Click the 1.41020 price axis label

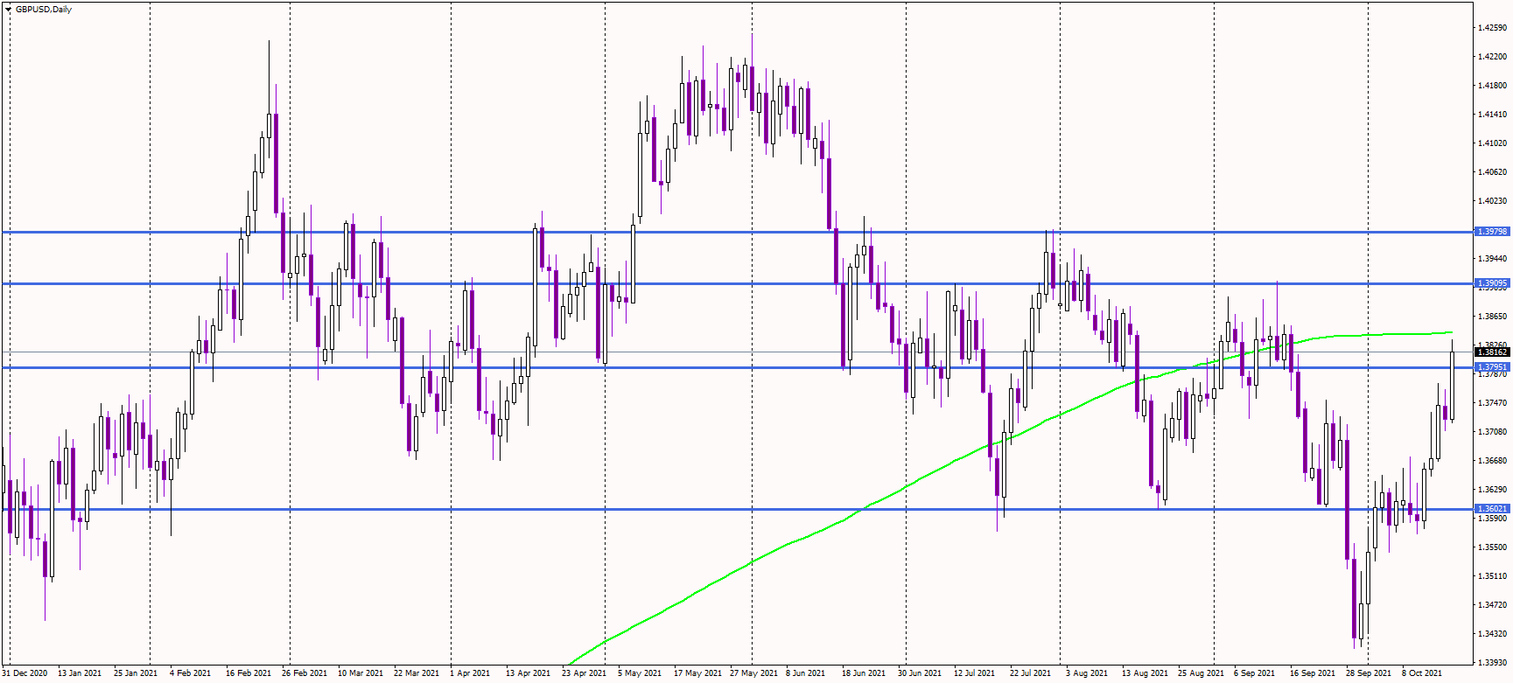pos(1493,143)
